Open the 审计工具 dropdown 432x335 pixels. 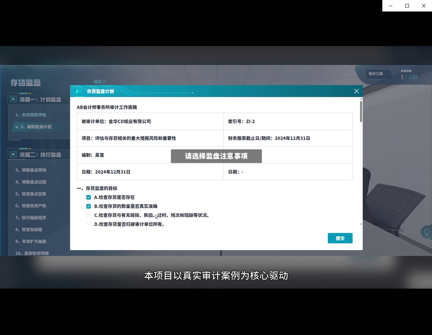coord(379,74)
